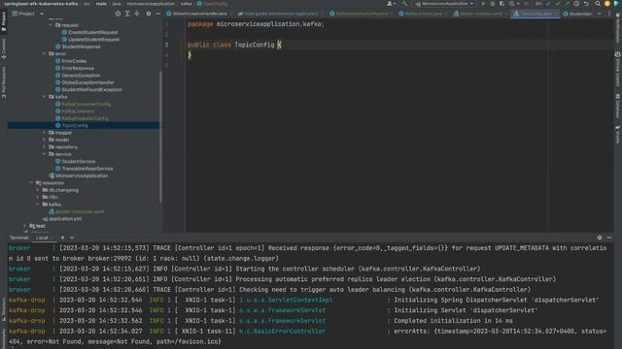Collapse the error folder

(44, 53)
